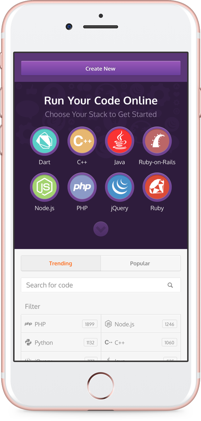
Task: Pick the Java stack icon
Action: 120,141
